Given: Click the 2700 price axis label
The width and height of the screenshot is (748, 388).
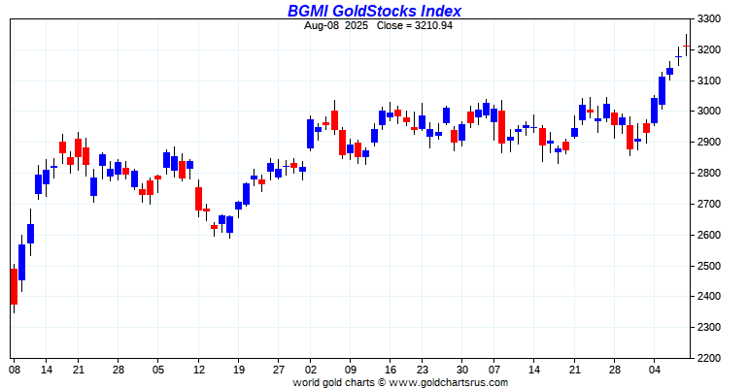Looking at the screenshot, I should point(709,205).
